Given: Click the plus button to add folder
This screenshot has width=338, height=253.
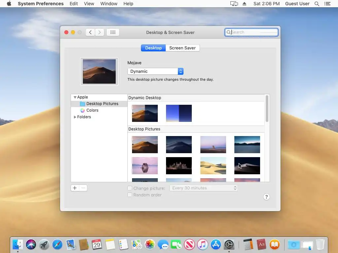Looking at the screenshot, I should (x=75, y=188).
